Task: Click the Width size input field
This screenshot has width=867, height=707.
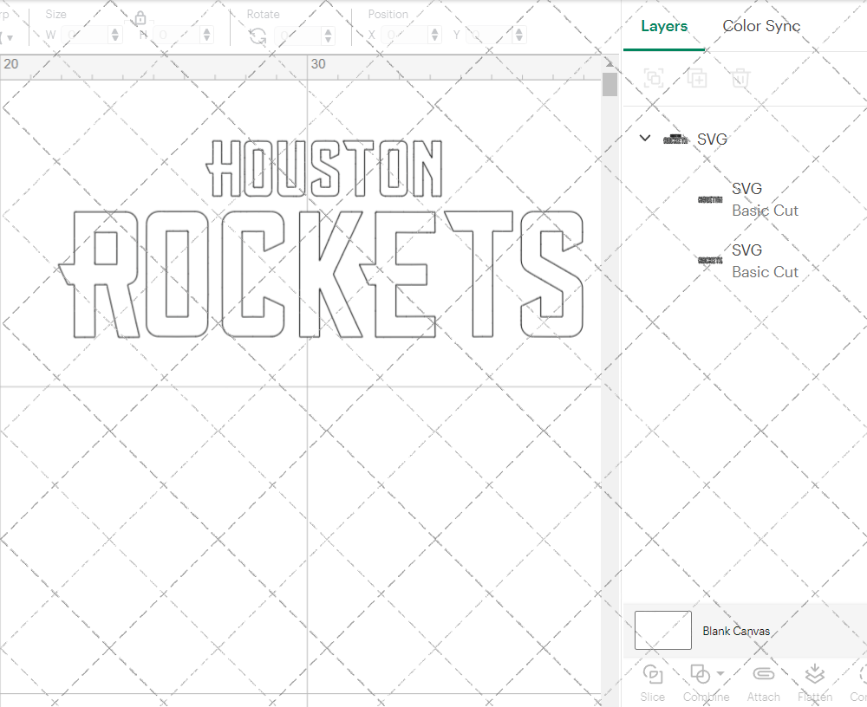Action: coord(85,35)
